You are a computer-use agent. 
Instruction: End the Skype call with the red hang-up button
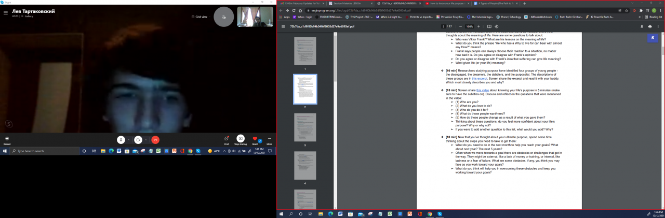click(x=155, y=140)
